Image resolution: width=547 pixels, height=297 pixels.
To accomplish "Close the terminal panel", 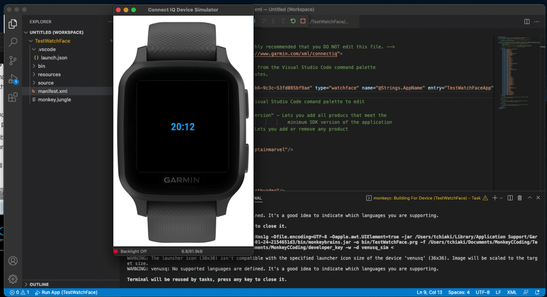I will (538, 198).
